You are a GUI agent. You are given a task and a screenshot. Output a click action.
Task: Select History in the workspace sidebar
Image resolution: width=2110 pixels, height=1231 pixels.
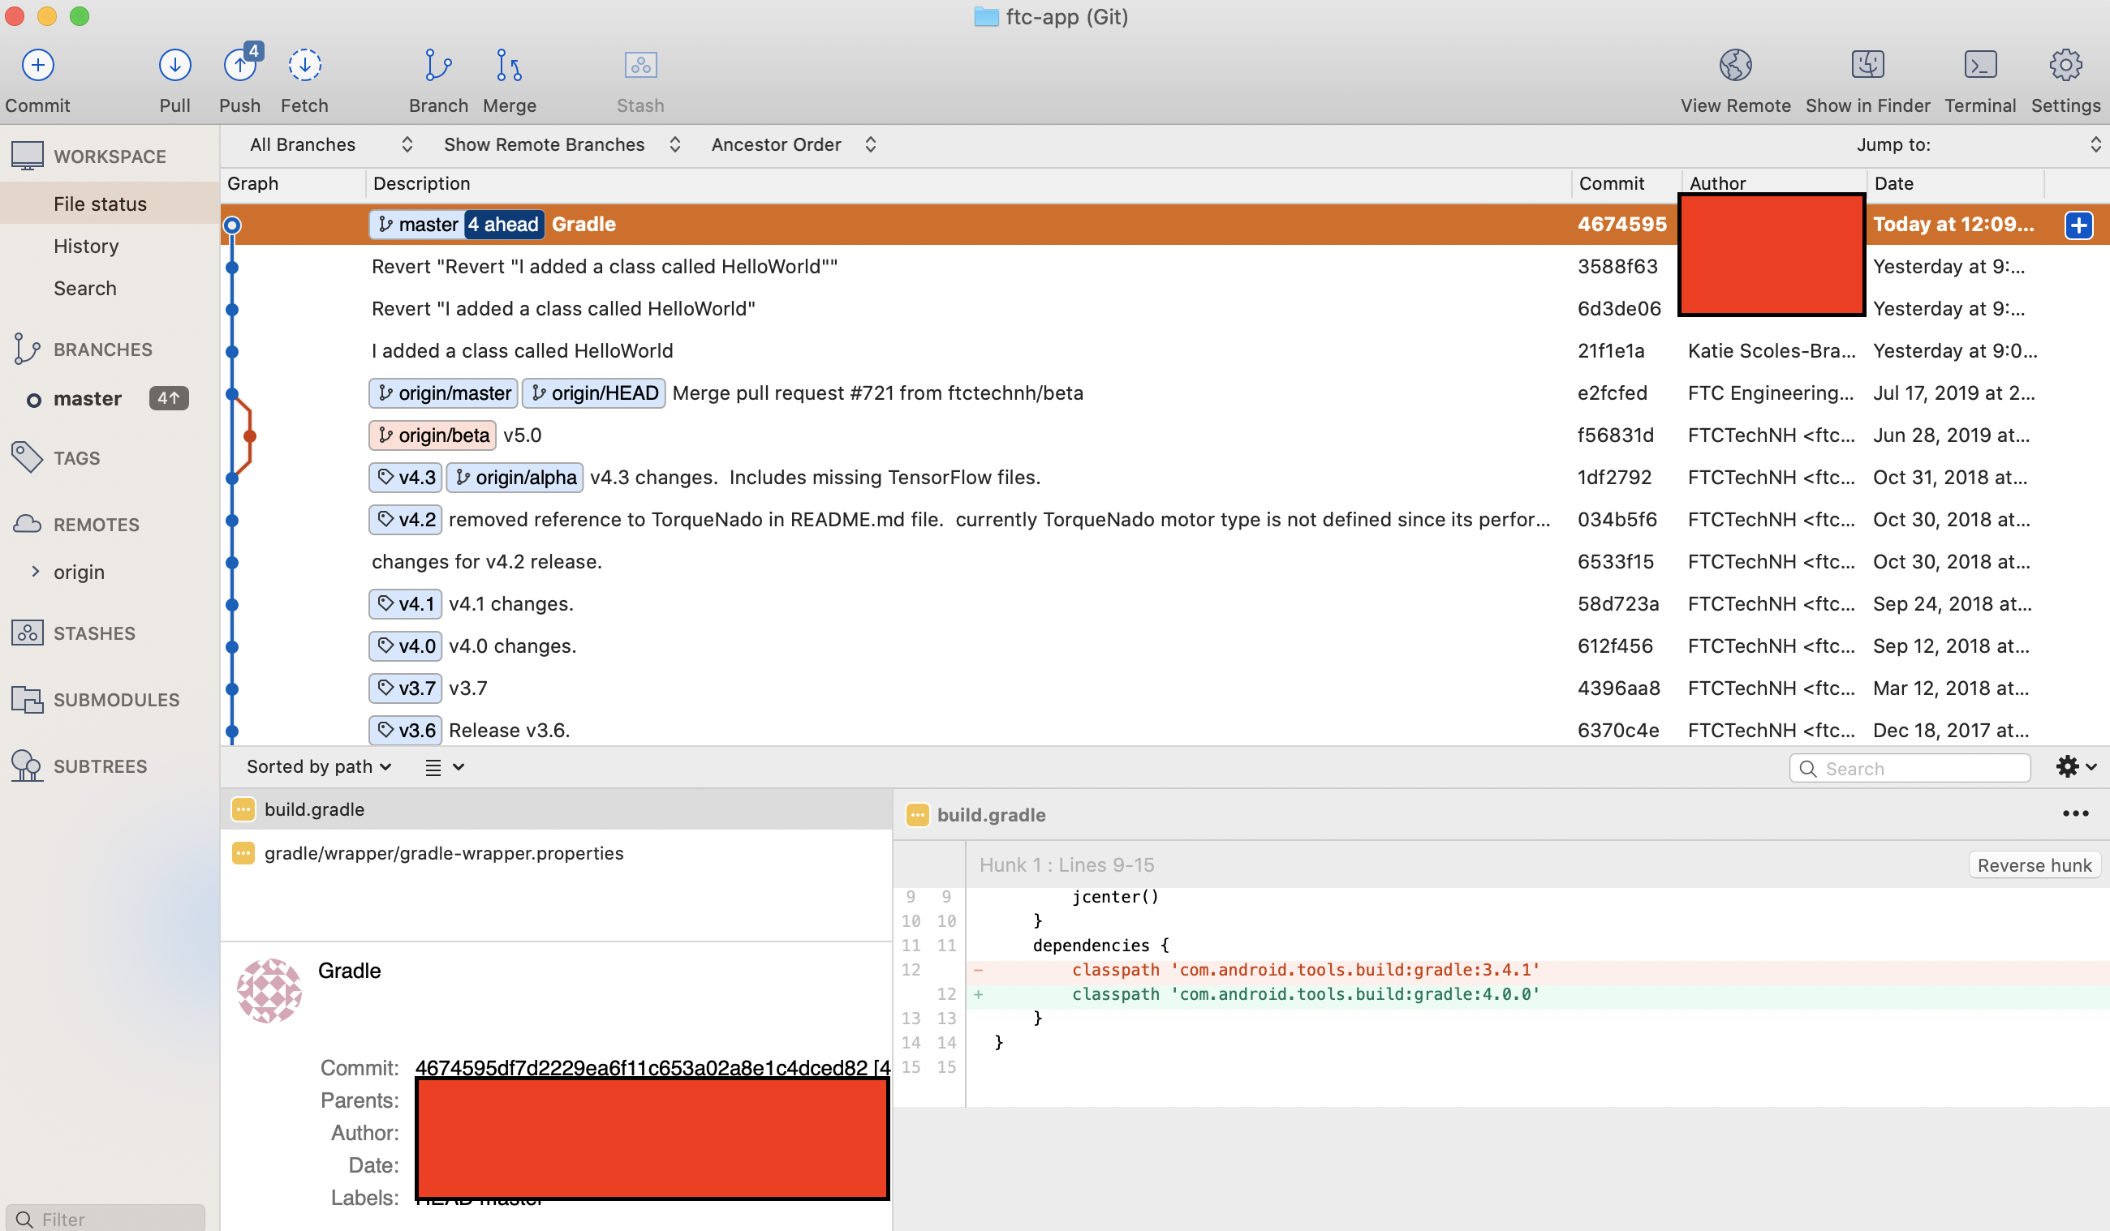pos(86,246)
